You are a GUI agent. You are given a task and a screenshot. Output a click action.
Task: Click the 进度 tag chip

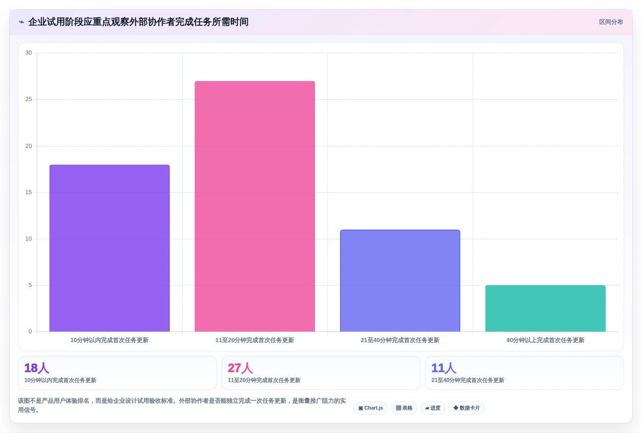[x=433, y=408]
